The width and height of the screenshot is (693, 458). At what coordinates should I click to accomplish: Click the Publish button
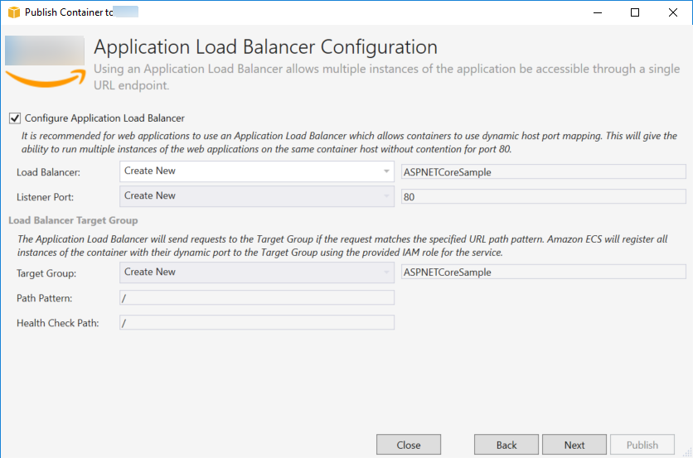(x=642, y=445)
